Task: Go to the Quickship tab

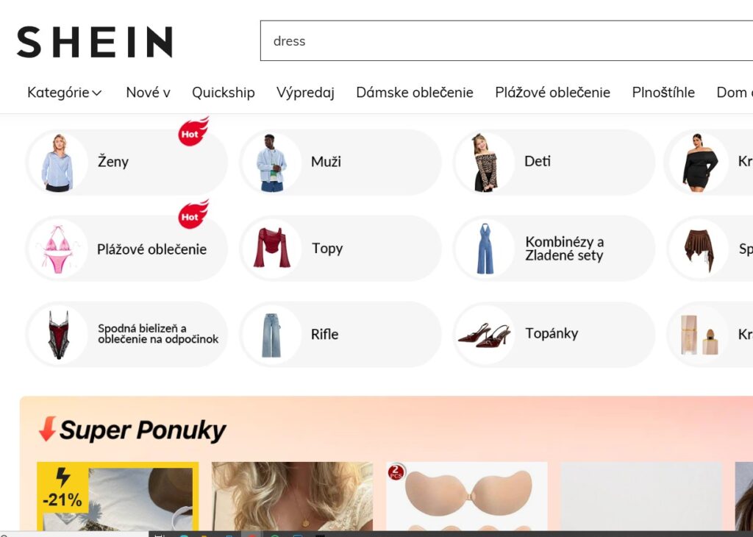Action: [224, 92]
